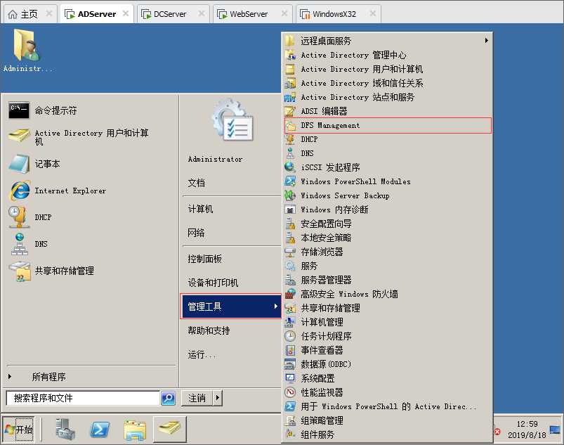Viewport: 564px width, 445px height.
Task: Open Administrator folder on the desktop
Action: coord(27,51)
